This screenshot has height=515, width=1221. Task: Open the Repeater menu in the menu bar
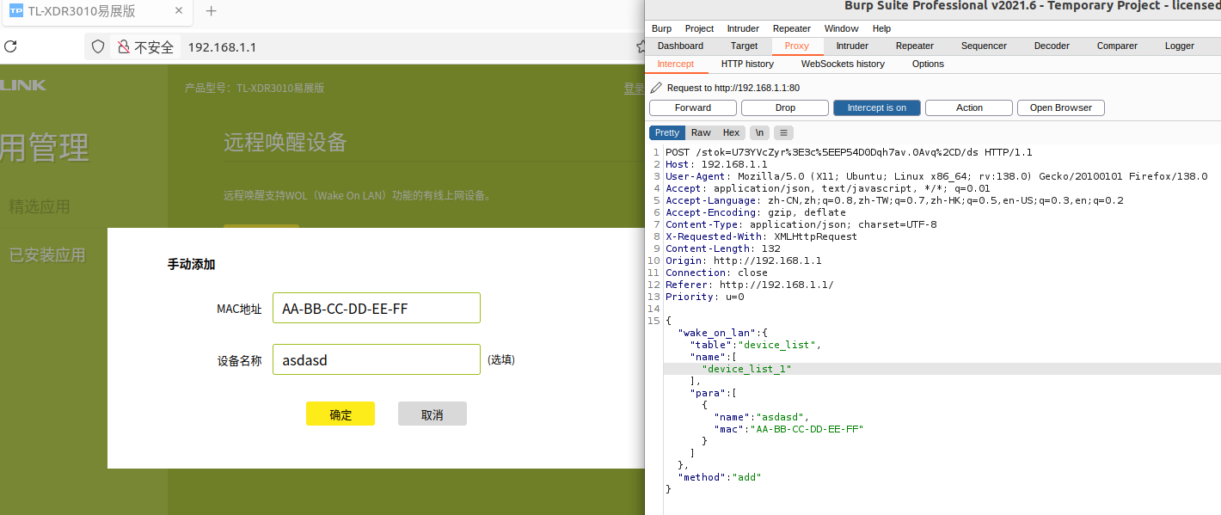(x=792, y=28)
